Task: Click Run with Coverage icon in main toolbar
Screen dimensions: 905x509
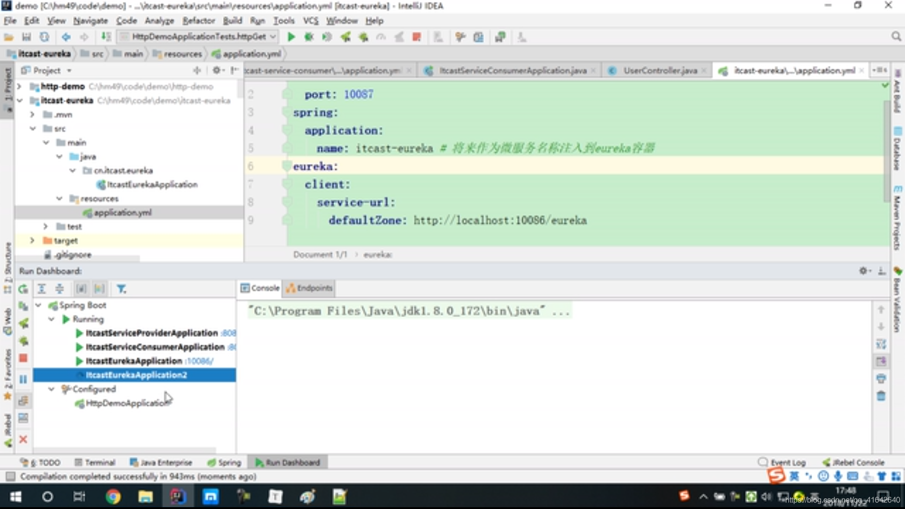Action: [x=327, y=37]
